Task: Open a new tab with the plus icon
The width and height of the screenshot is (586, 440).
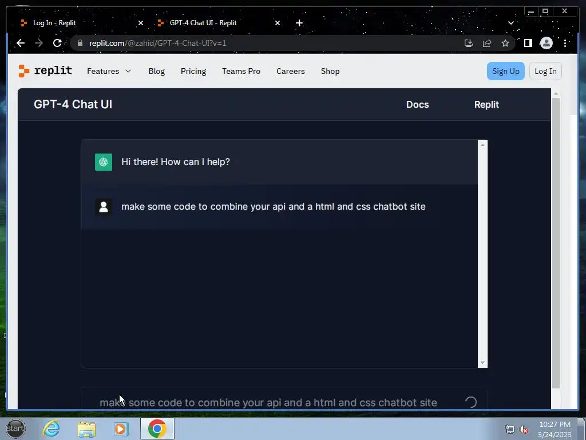Action: pyautogui.click(x=299, y=23)
